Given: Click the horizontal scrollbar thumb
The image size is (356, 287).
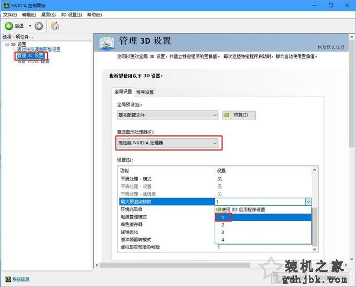Looking at the screenshot, I should point(175,265).
